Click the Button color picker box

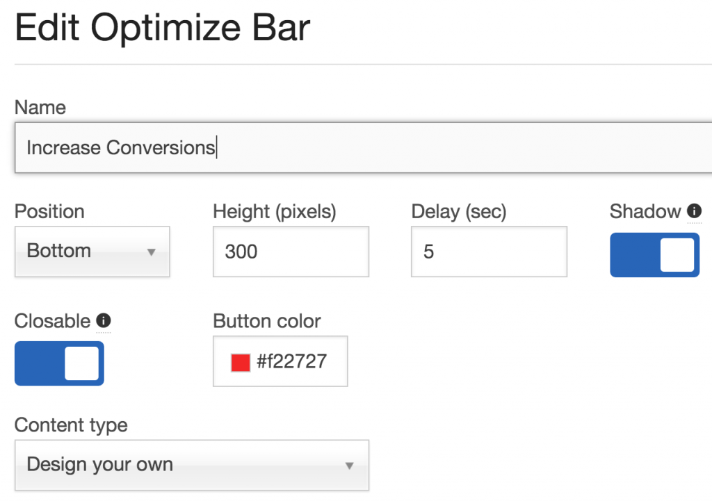[280, 361]
